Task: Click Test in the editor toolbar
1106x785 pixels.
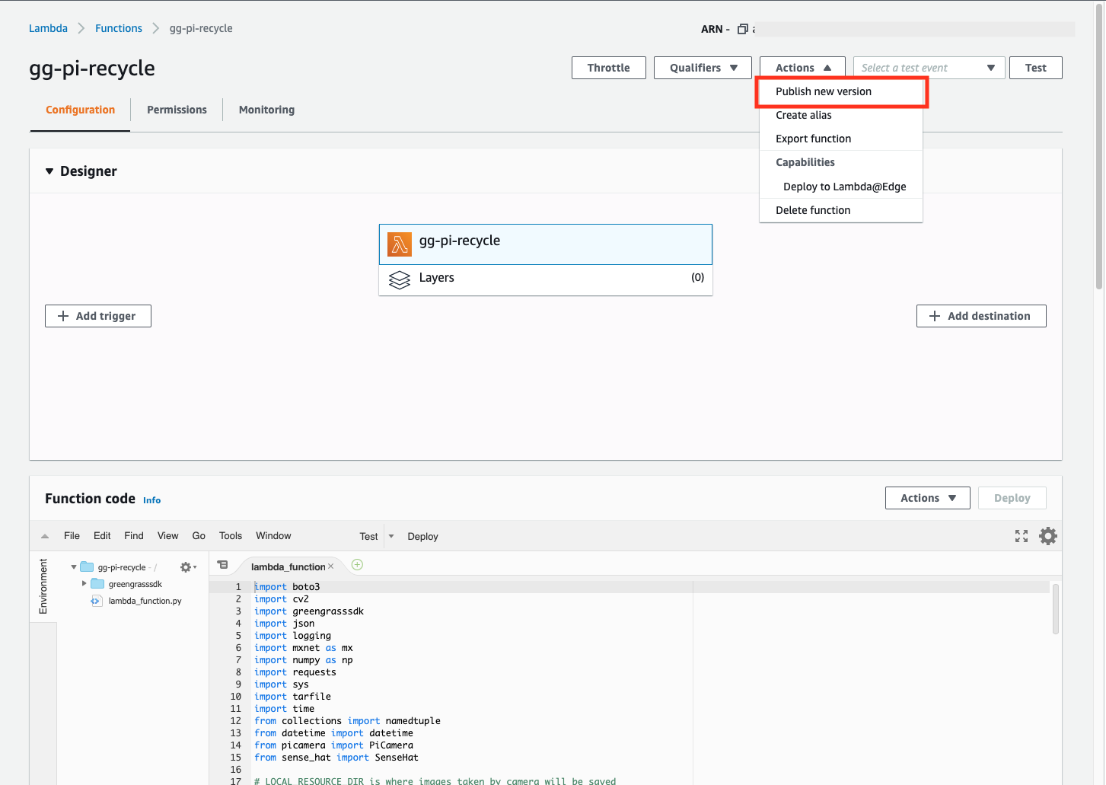Action: (368, 536)
